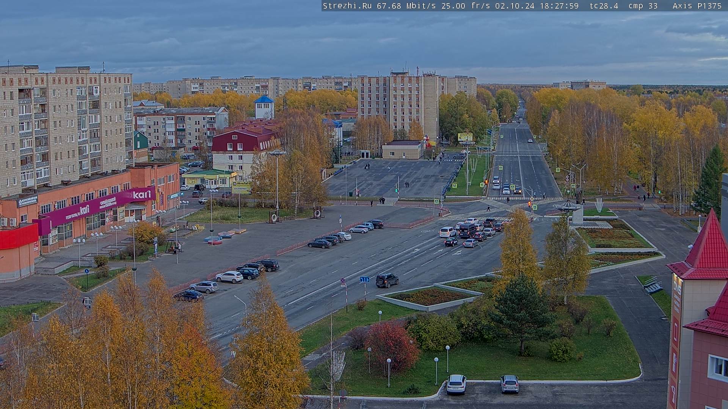This screenshot has height=409, width=728.
Task: Click the white kari sign on building
Action: pyautogui.click(x=142, y=195)
